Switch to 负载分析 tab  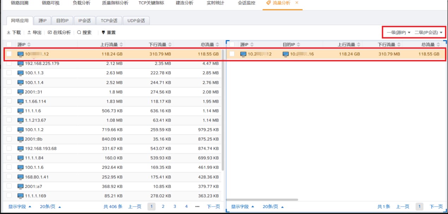(81, 3)
